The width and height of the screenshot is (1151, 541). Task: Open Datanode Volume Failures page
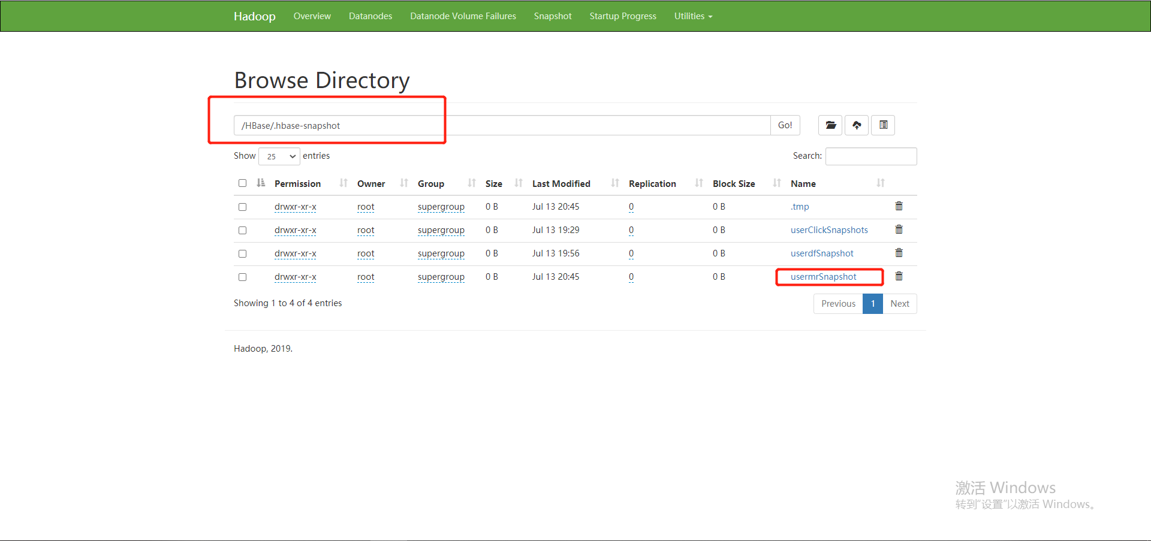463,16
